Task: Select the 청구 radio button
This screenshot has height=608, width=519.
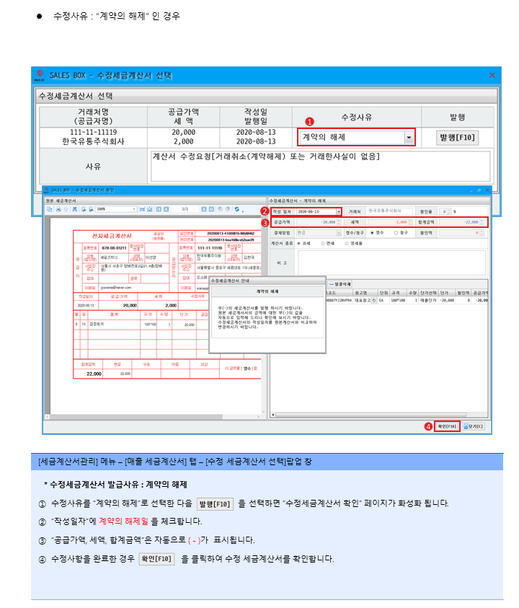Action: pos(396,233)
